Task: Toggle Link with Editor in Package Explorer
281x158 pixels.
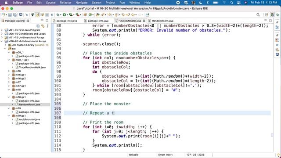Action: click(x=43, y=26)
